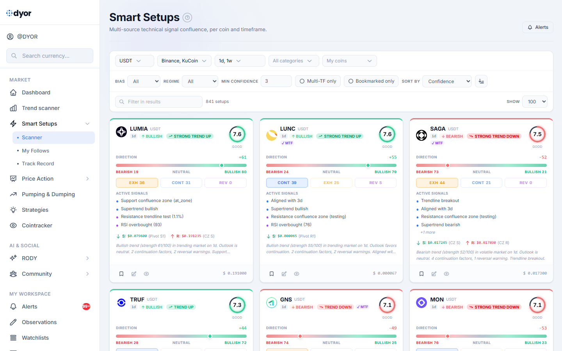Click the sort direction icon button
The width and height of the screenshot is (562, 351).
click(481, 81)
